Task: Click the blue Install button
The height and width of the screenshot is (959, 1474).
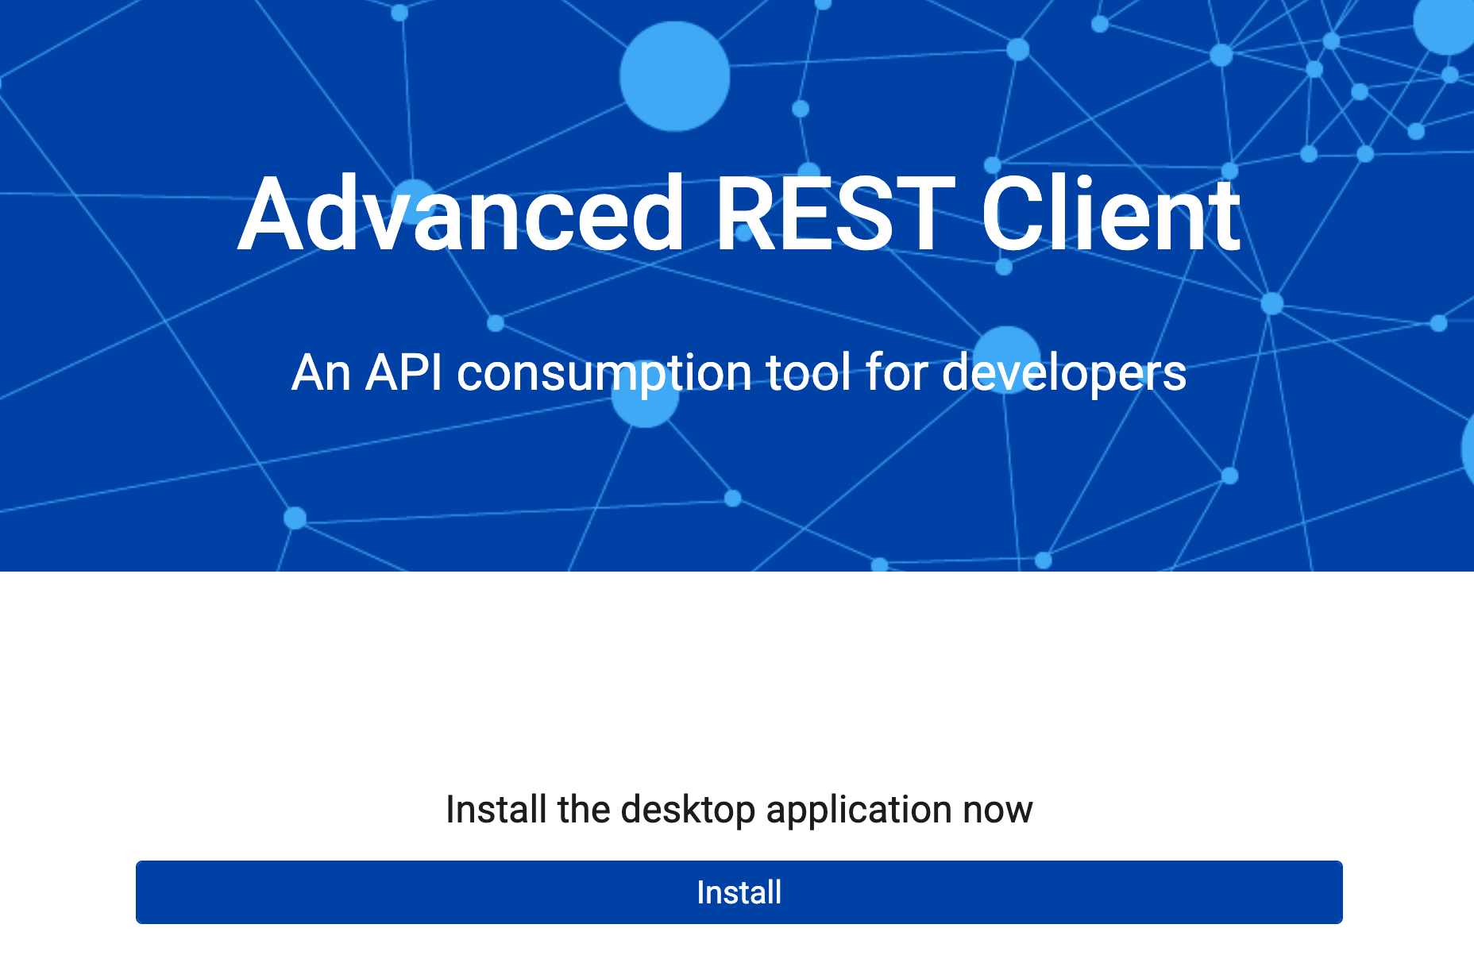Action: pyautogui.click(x=739, y=892)
